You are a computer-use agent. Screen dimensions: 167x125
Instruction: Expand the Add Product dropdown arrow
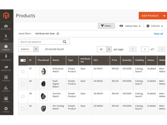click(x=164, y=16)
